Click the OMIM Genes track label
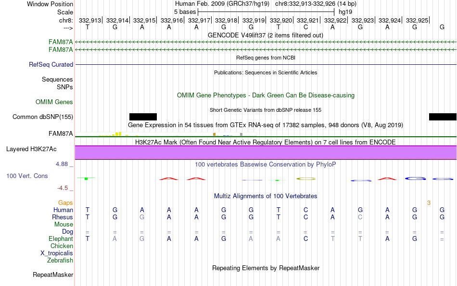The height and width of the screenshot is (286, 457). [54, 102]
